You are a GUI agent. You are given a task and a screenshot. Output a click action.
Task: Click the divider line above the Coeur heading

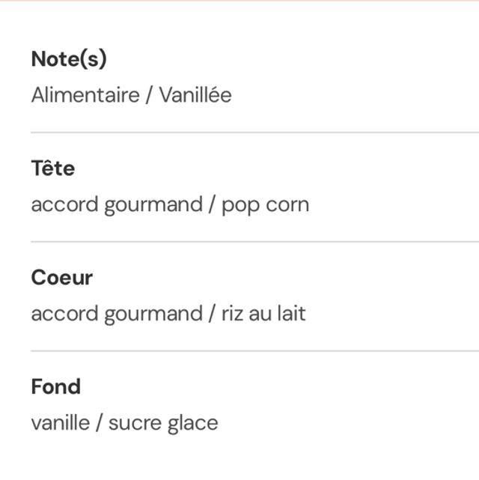pos(254,242)
